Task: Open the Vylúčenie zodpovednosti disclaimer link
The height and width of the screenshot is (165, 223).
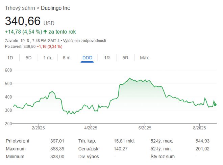Action: coord(84,41)
